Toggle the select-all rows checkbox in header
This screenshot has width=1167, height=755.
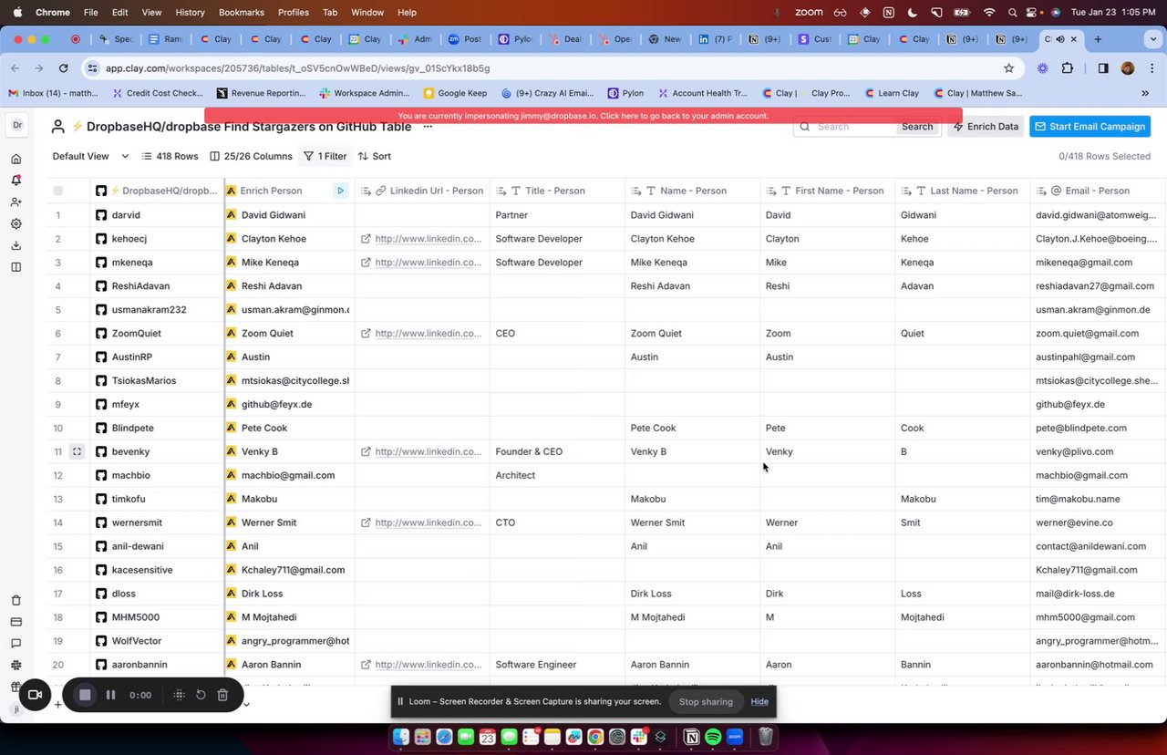click(58, 191)
